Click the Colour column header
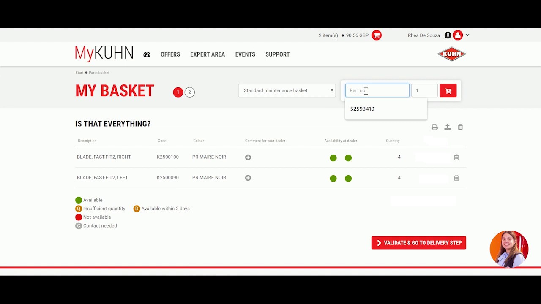Image resolution: width=541 pixels, height=304 pixels. pos(199,141)
